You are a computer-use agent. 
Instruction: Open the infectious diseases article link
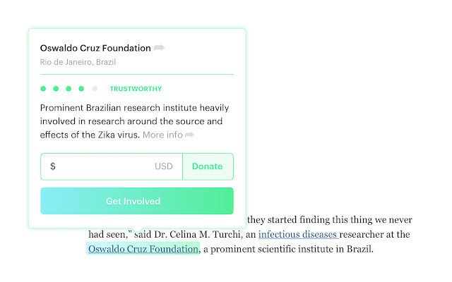point(298,234)
